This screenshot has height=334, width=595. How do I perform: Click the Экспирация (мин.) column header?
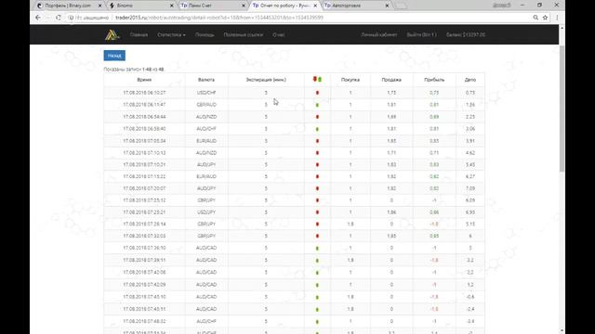[x=266, y=80]
